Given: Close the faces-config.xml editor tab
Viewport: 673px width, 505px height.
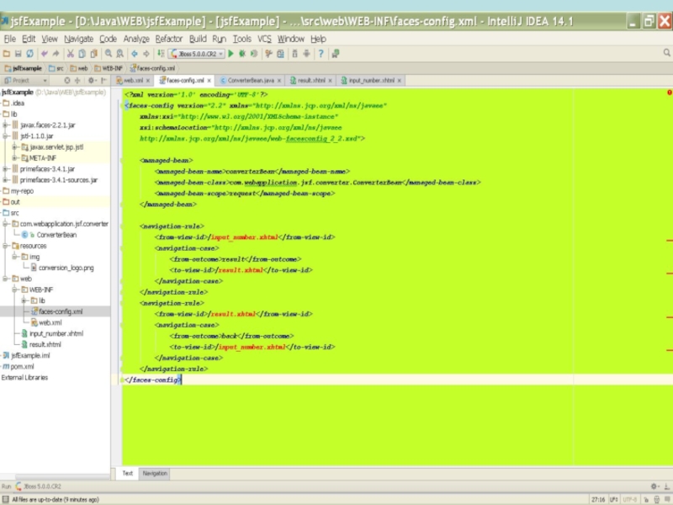Looking at the screenshot, I should click(x=209, y=81).
